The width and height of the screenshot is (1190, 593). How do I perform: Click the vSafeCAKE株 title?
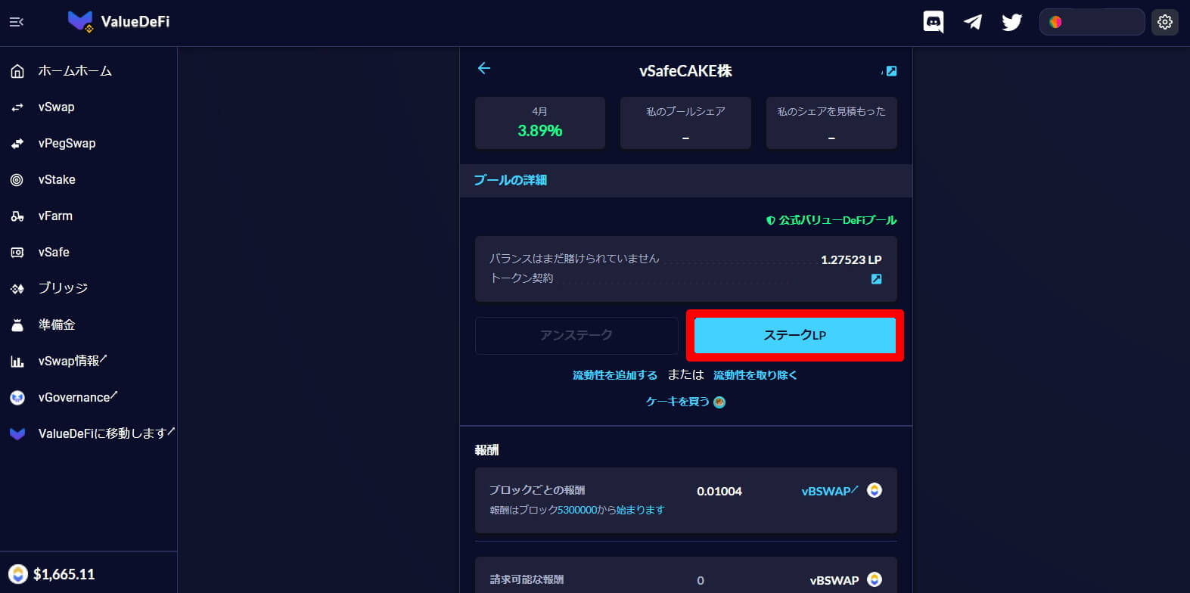click(x=685, y=71)
